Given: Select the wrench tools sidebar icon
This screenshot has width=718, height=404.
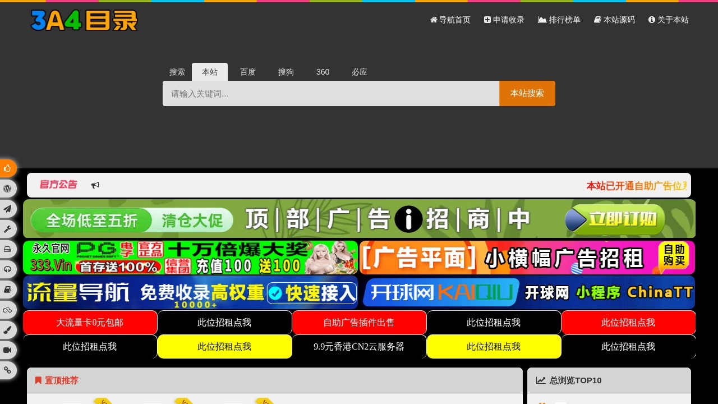Looking at the screenshot, I should coord(7,229).
